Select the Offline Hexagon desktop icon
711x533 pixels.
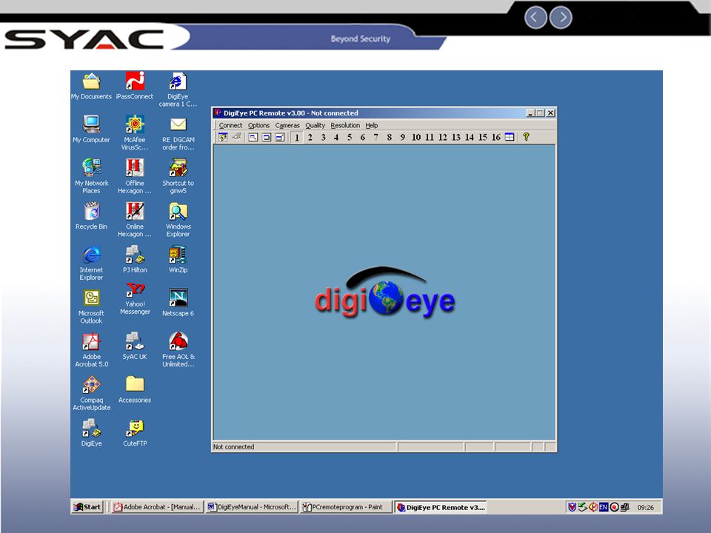tap(135, 176)
